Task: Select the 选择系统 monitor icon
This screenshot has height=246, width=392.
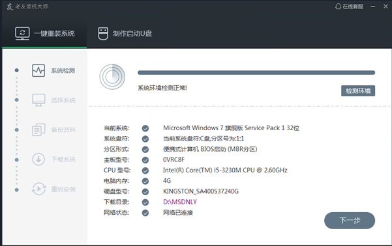Action: coord(38,100)
